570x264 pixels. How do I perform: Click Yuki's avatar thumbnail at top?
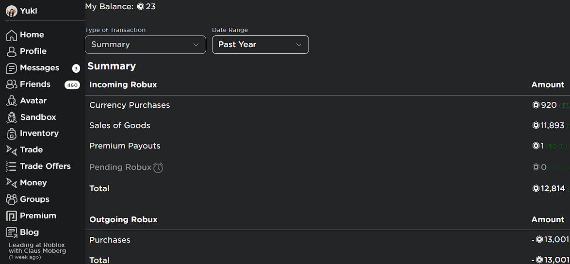[x=12, y=11]
